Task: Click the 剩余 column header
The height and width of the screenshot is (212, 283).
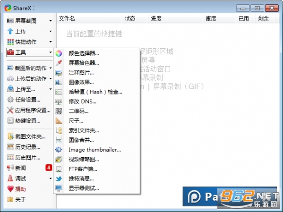Action: point(266,18)
